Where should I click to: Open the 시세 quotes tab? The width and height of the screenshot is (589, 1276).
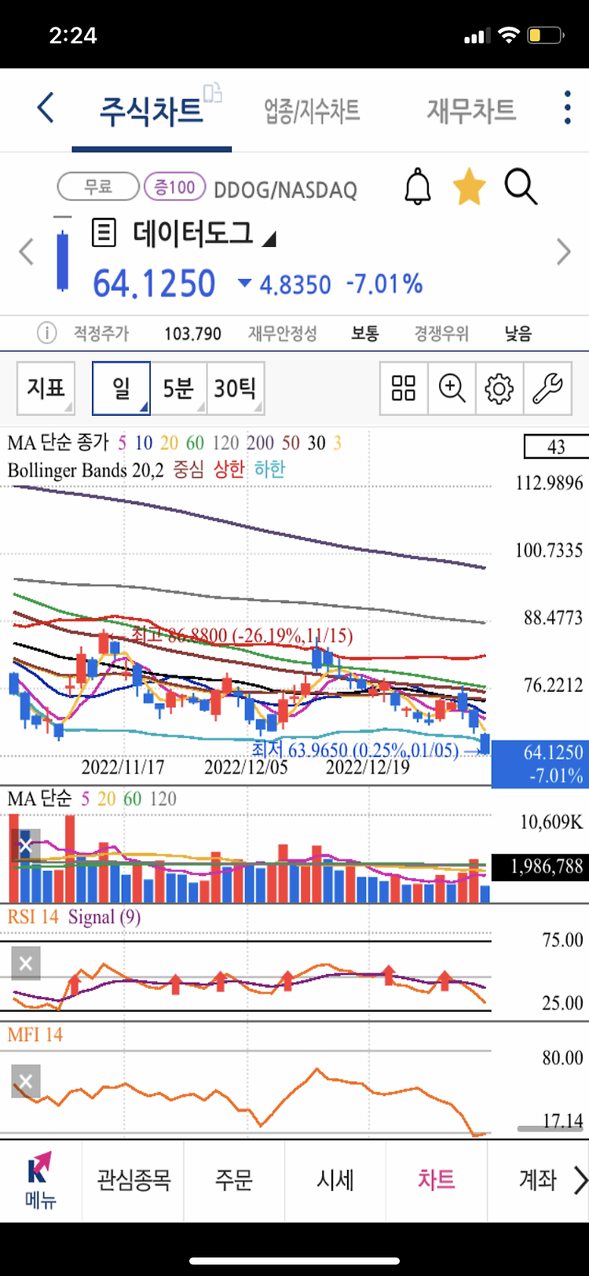[x=335, y=1180]
